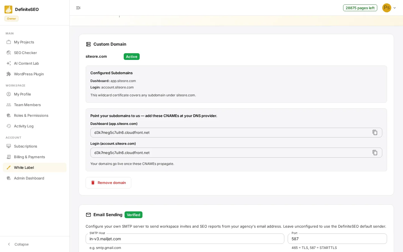
Task: View the Activity Log
Action: (x=35, y=126)
